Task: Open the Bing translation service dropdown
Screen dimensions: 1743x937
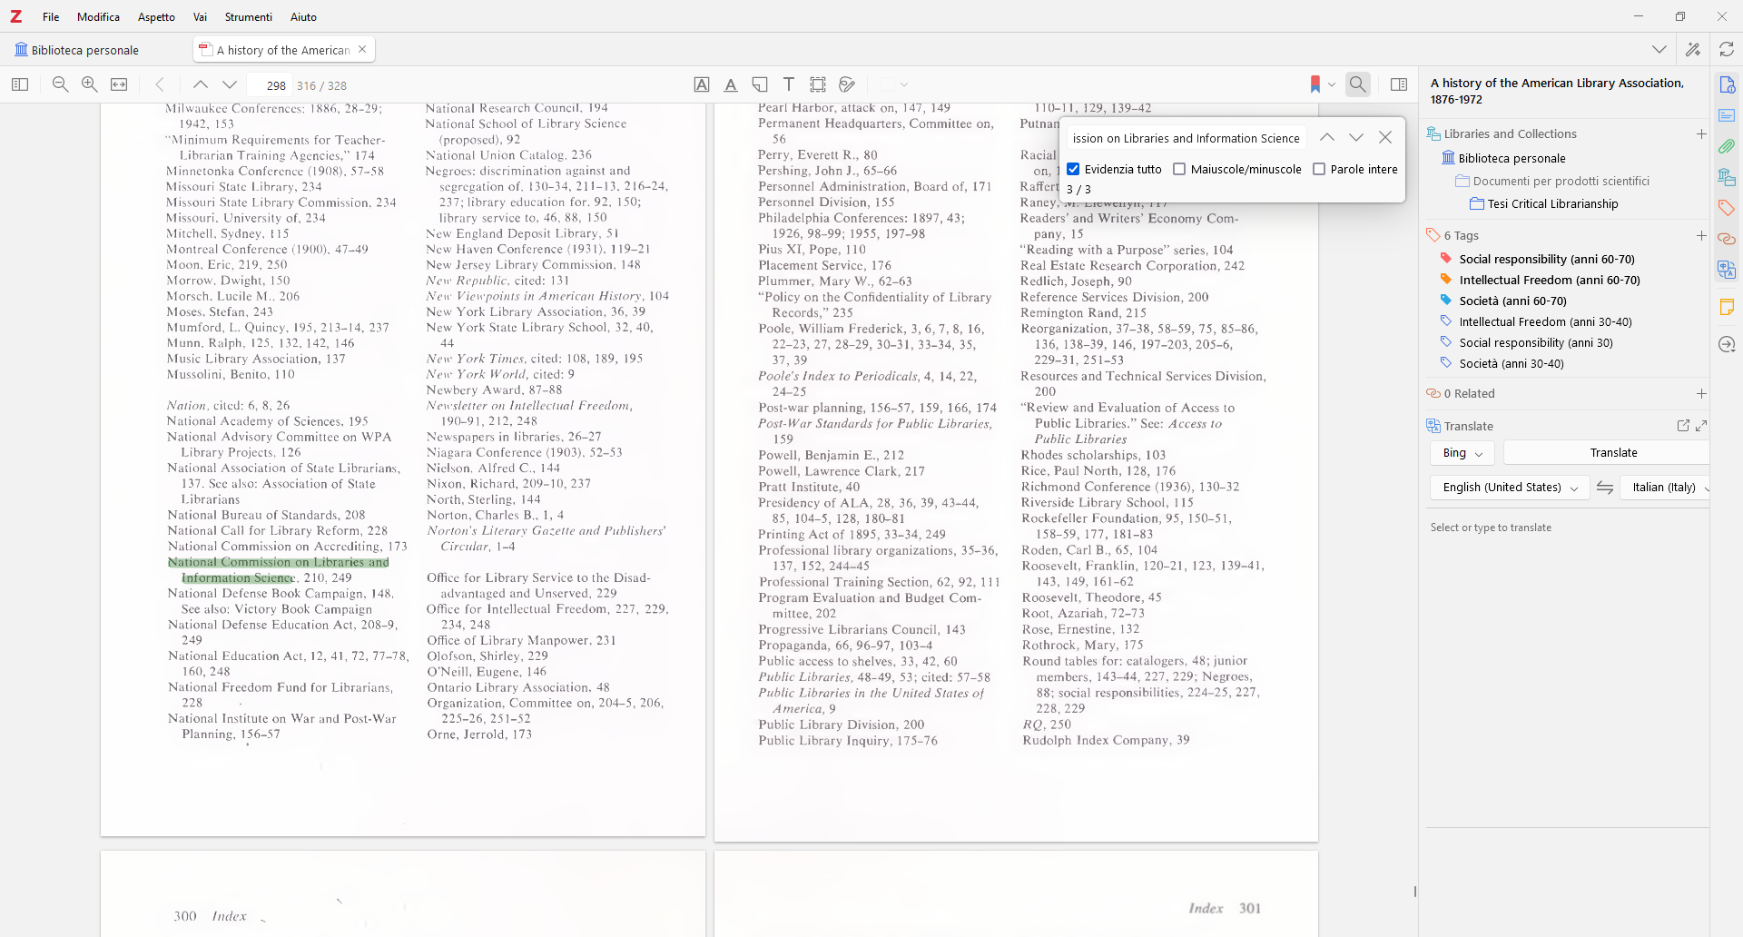Action: (1462, 453)
